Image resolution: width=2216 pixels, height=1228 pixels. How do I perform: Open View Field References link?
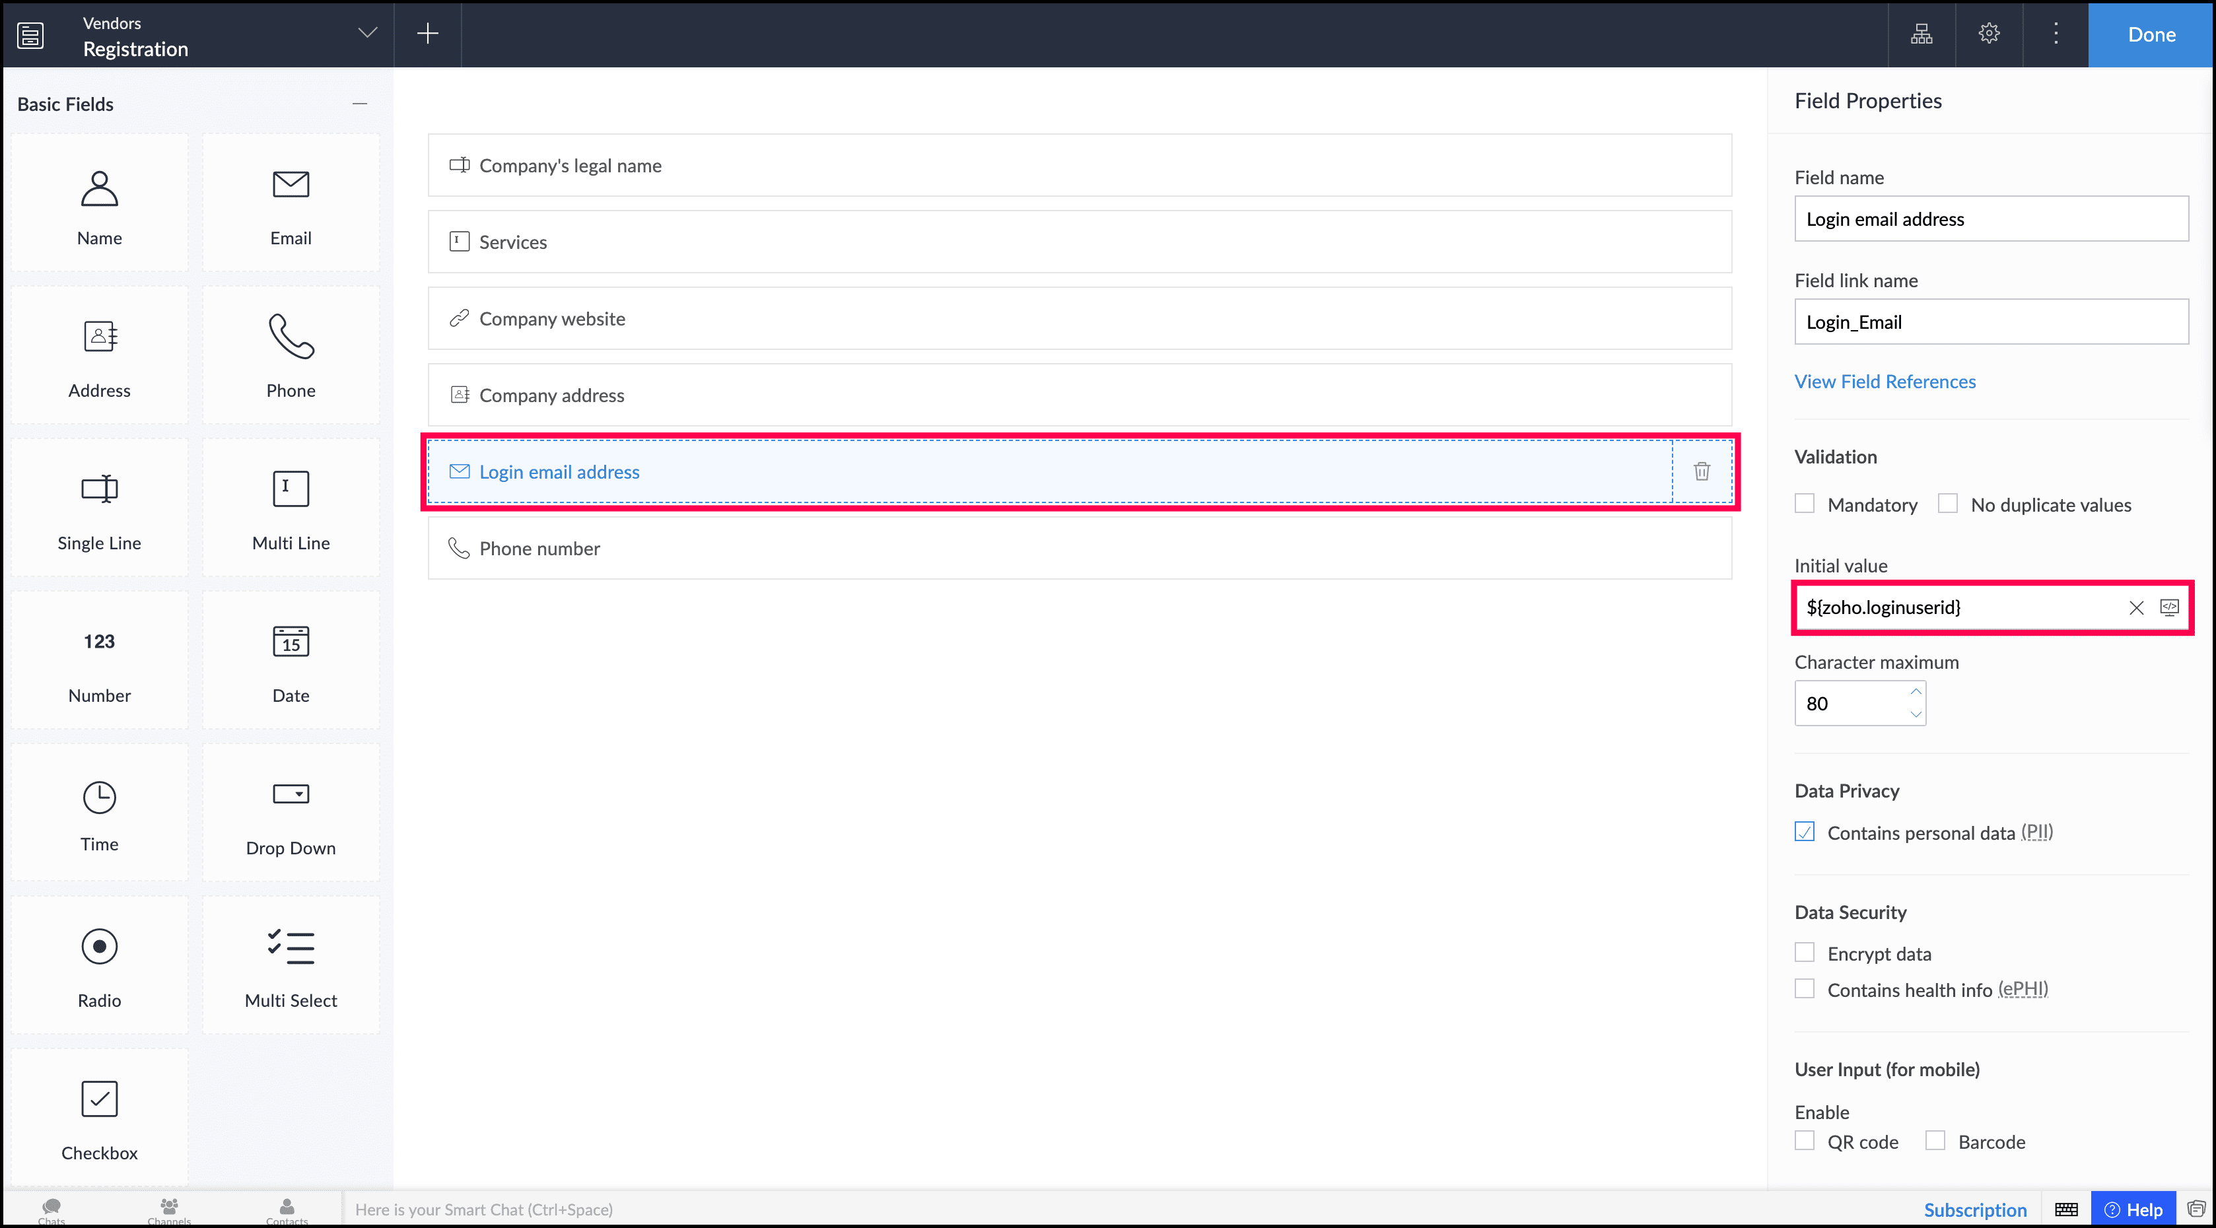pos(1884,382)
